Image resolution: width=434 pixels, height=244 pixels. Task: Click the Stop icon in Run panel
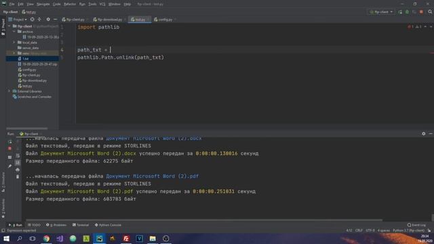point(10,148)
